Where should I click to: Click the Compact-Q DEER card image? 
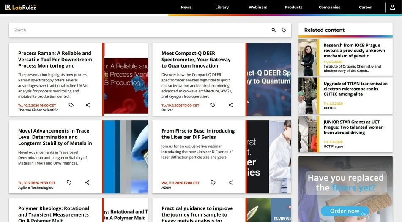tap(269, 79)
